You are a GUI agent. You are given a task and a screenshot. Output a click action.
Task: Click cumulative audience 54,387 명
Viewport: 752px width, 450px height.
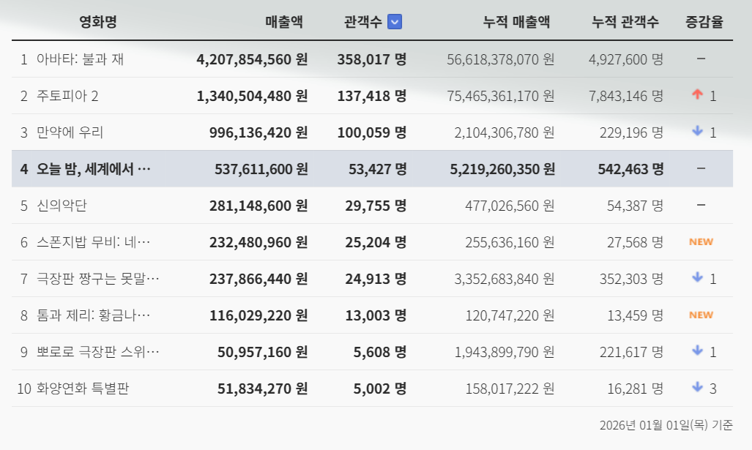(636, 206)
